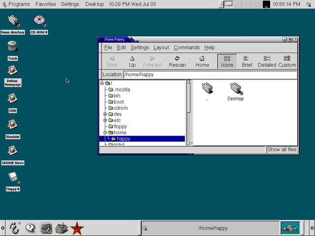Click the fish applet
This screenshot has height=236, width=315.
click(290, 228)
